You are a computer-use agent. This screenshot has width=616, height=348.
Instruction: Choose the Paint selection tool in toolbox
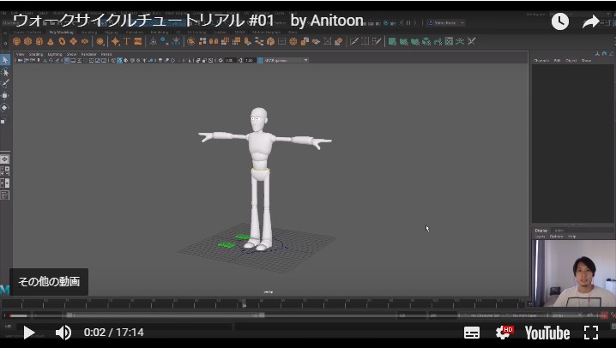coord(5,84)
